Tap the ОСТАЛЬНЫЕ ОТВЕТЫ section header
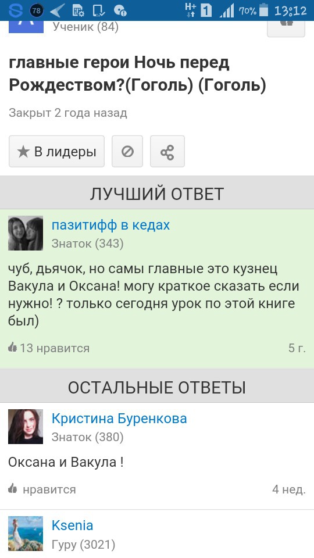 pos(157,387)
